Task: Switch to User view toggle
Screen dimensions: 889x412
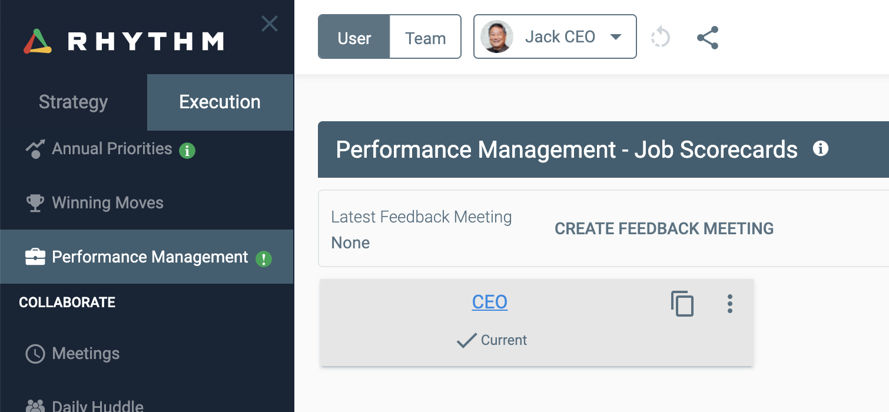Action: tap(354, 38)
